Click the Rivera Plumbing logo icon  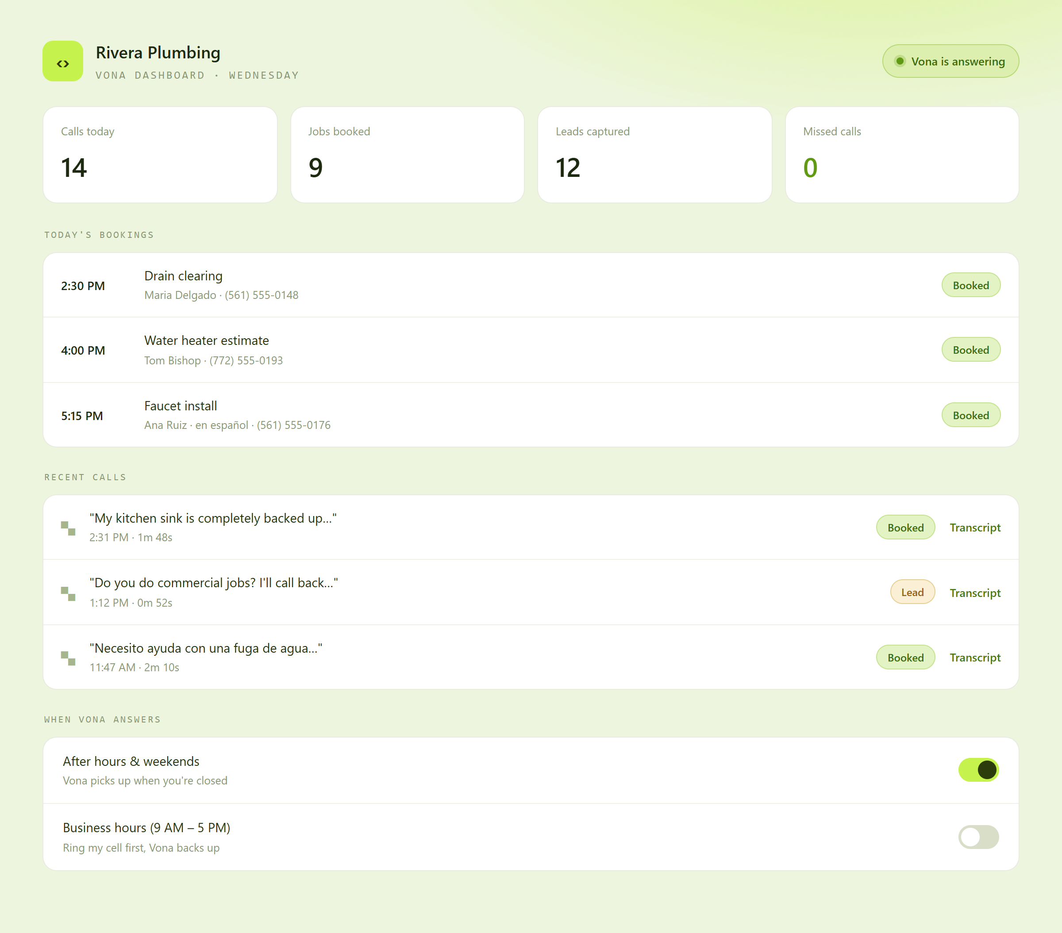(x=63, y=61)
